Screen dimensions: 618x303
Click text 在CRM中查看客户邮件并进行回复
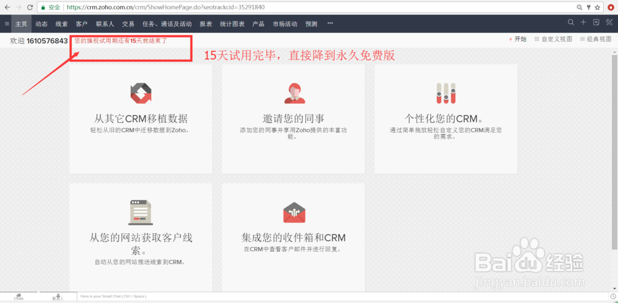click(x=292, y=249)
